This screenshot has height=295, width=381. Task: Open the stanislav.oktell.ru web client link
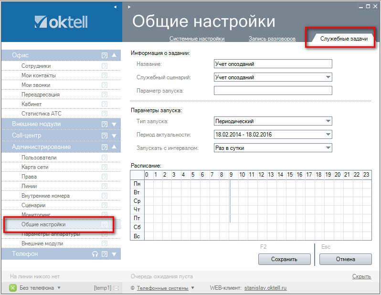[265, 288]
